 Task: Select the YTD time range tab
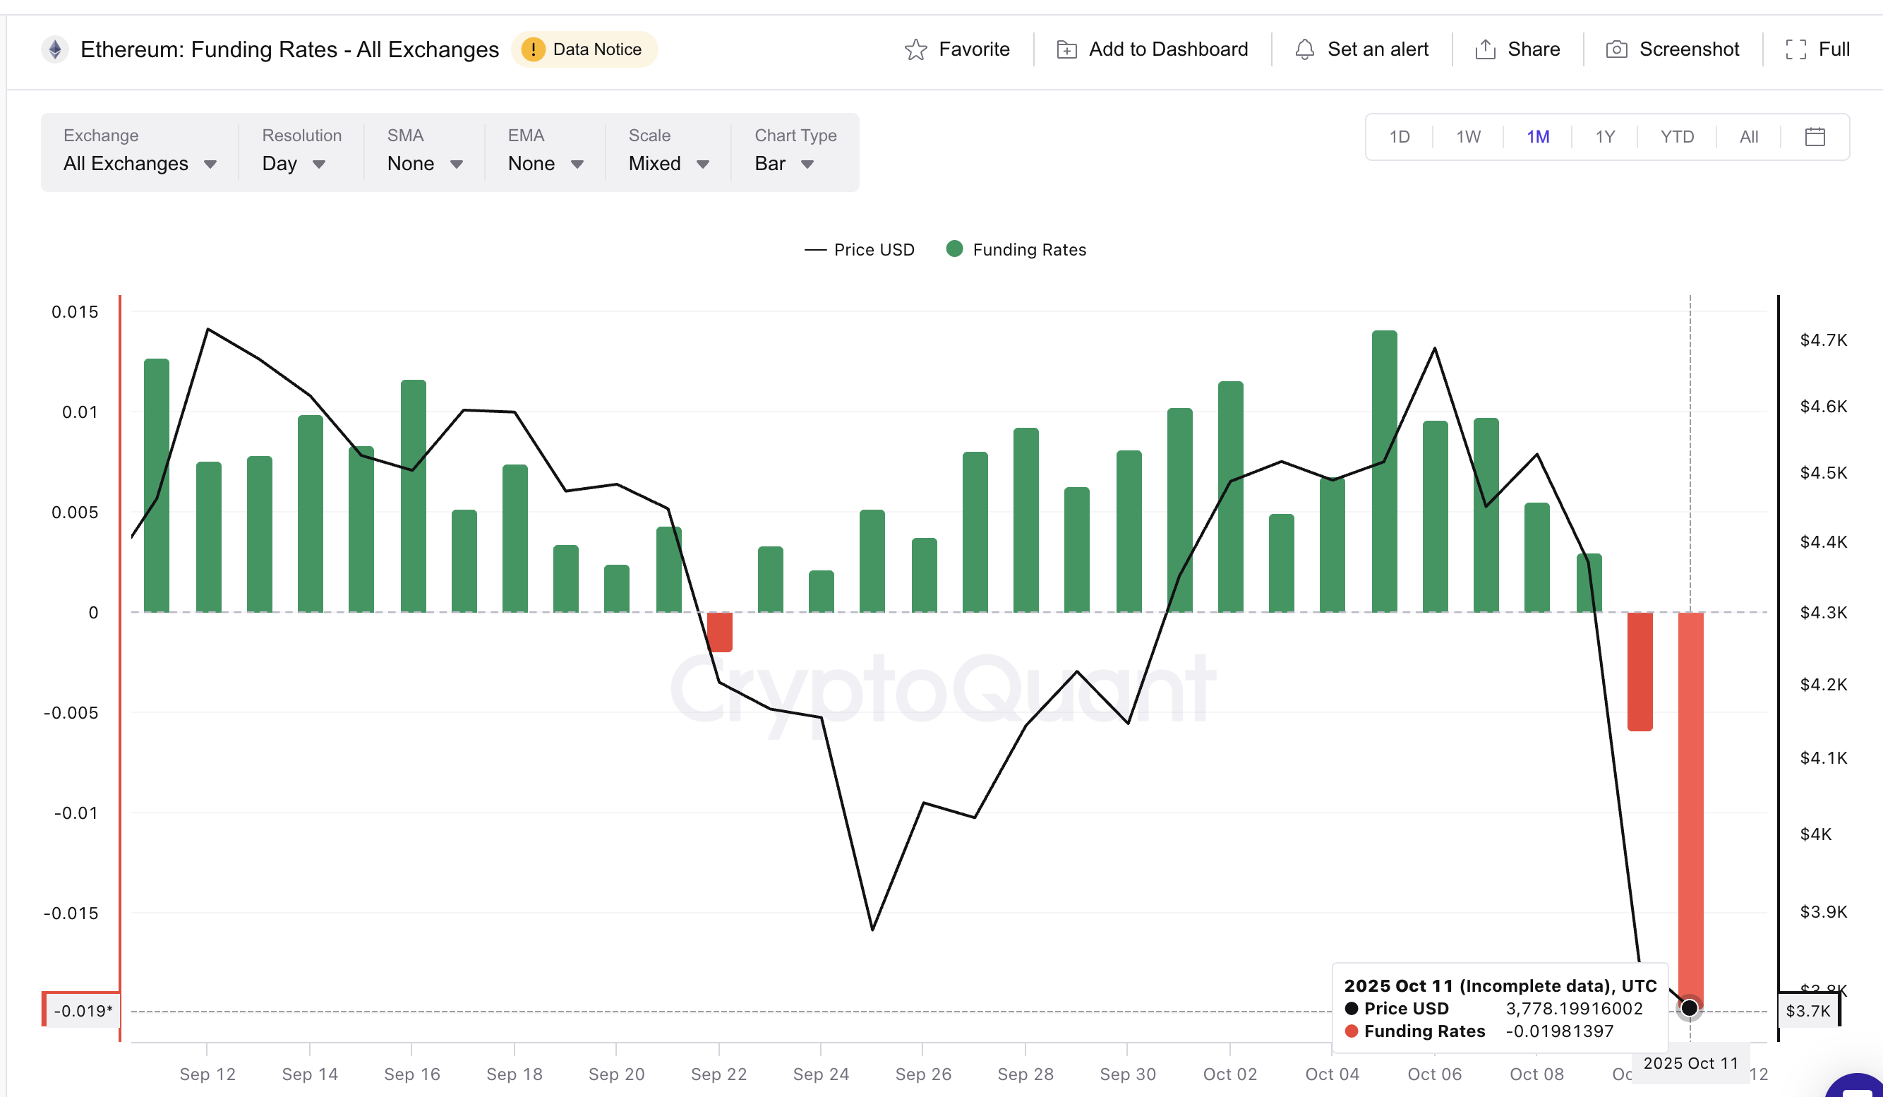[x=1676, y=137]
